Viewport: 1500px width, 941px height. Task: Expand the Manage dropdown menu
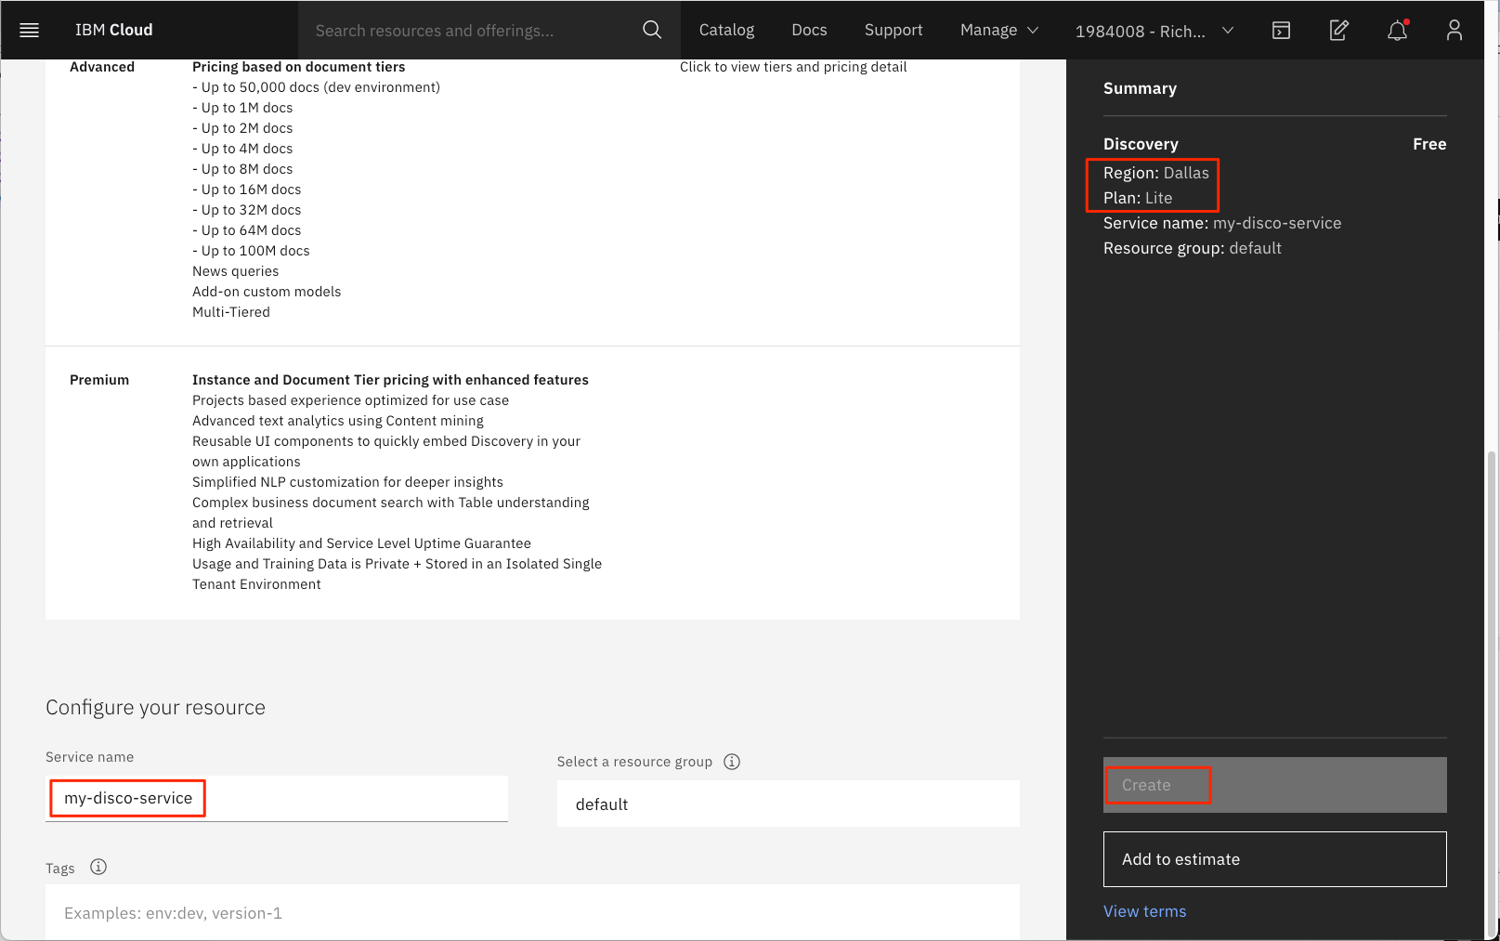tap(998, 30)
